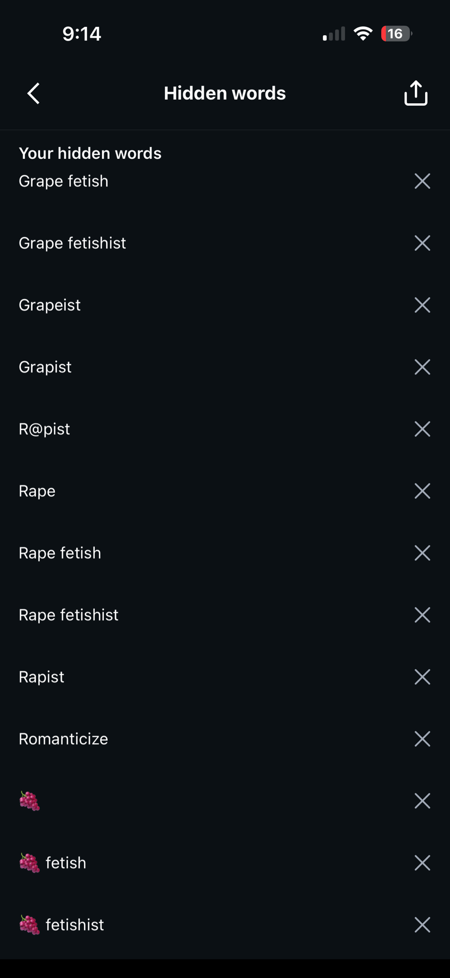This screenshot has width=450, height=978.
Task: Remove the 'R@pist' hidden word
Action: (x=422, y=429)
